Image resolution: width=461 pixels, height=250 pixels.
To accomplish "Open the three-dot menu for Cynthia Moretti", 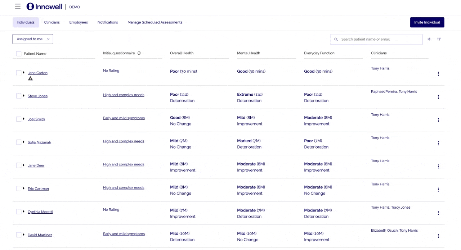I will [438, 213].
